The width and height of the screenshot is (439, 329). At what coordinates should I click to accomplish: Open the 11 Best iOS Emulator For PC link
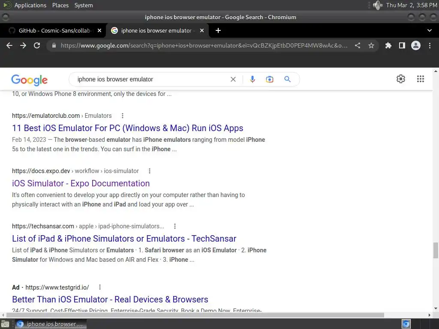(127, 128)
